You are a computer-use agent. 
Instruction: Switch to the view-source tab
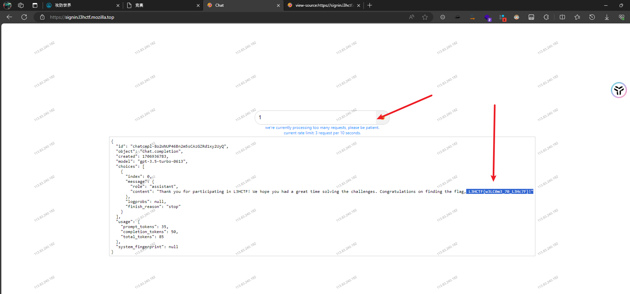click(324, 5)
